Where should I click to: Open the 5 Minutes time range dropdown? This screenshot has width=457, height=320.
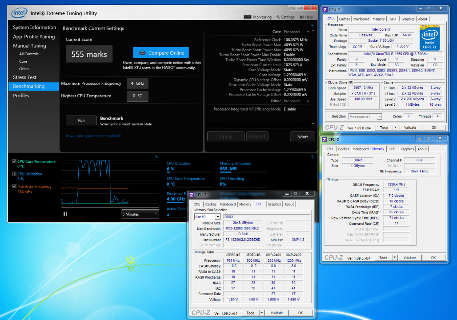pyautogui.click(x=140, y=214)
